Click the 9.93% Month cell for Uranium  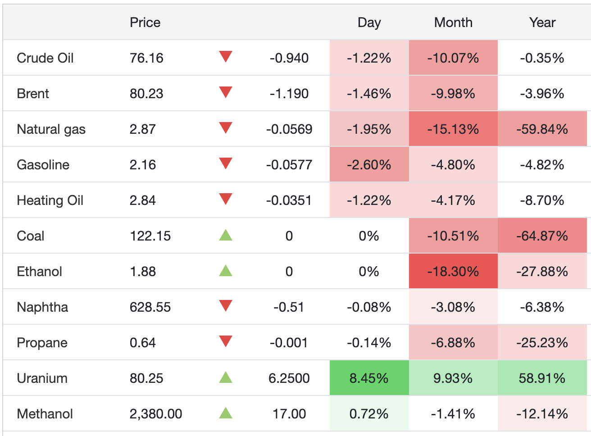(x=453, y=378)
